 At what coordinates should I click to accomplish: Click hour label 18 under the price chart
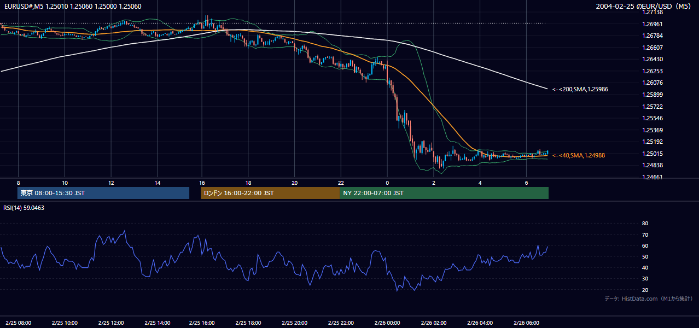[x=248, y=183]
